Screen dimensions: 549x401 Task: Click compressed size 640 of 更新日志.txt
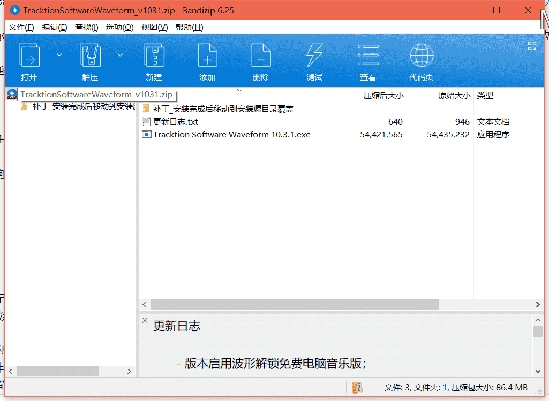[x=395, y=122]
